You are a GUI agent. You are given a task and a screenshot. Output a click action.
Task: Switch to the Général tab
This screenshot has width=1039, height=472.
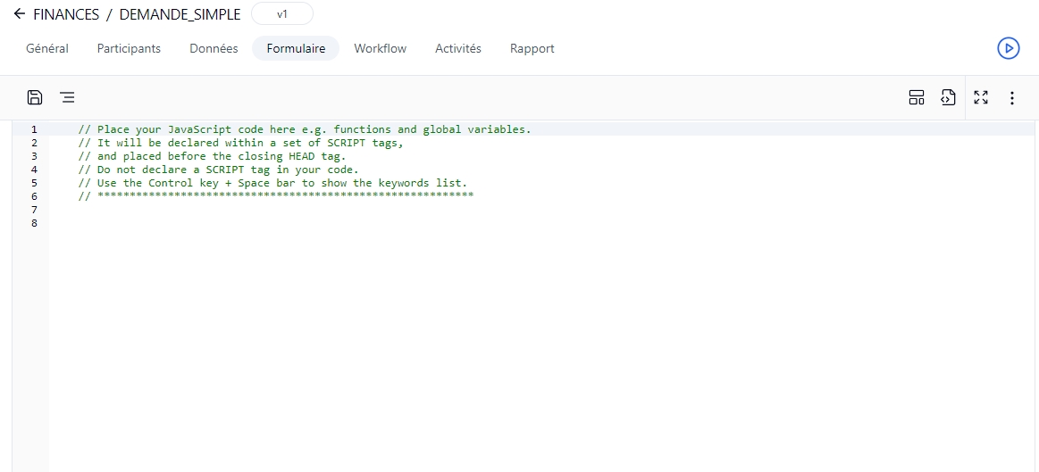(47, 48)
